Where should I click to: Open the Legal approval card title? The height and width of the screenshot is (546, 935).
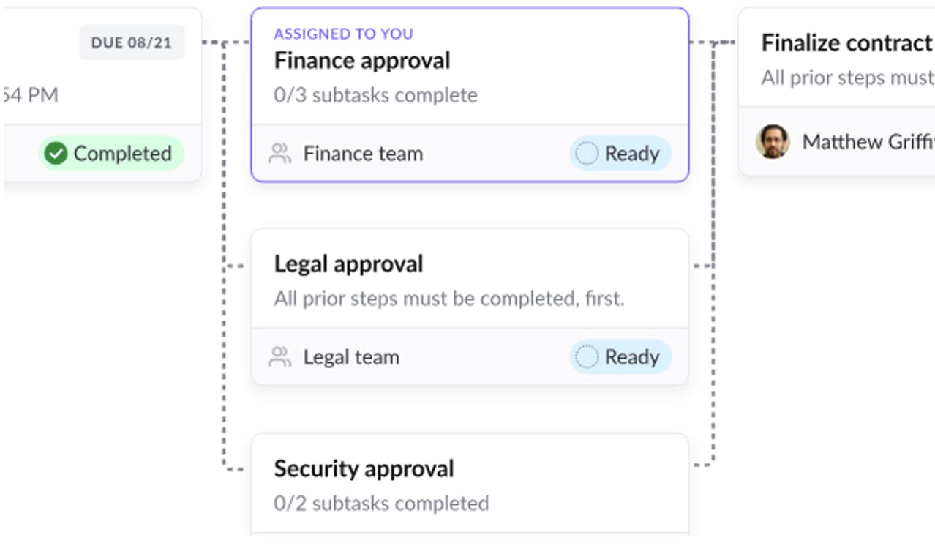pos(348,264)
